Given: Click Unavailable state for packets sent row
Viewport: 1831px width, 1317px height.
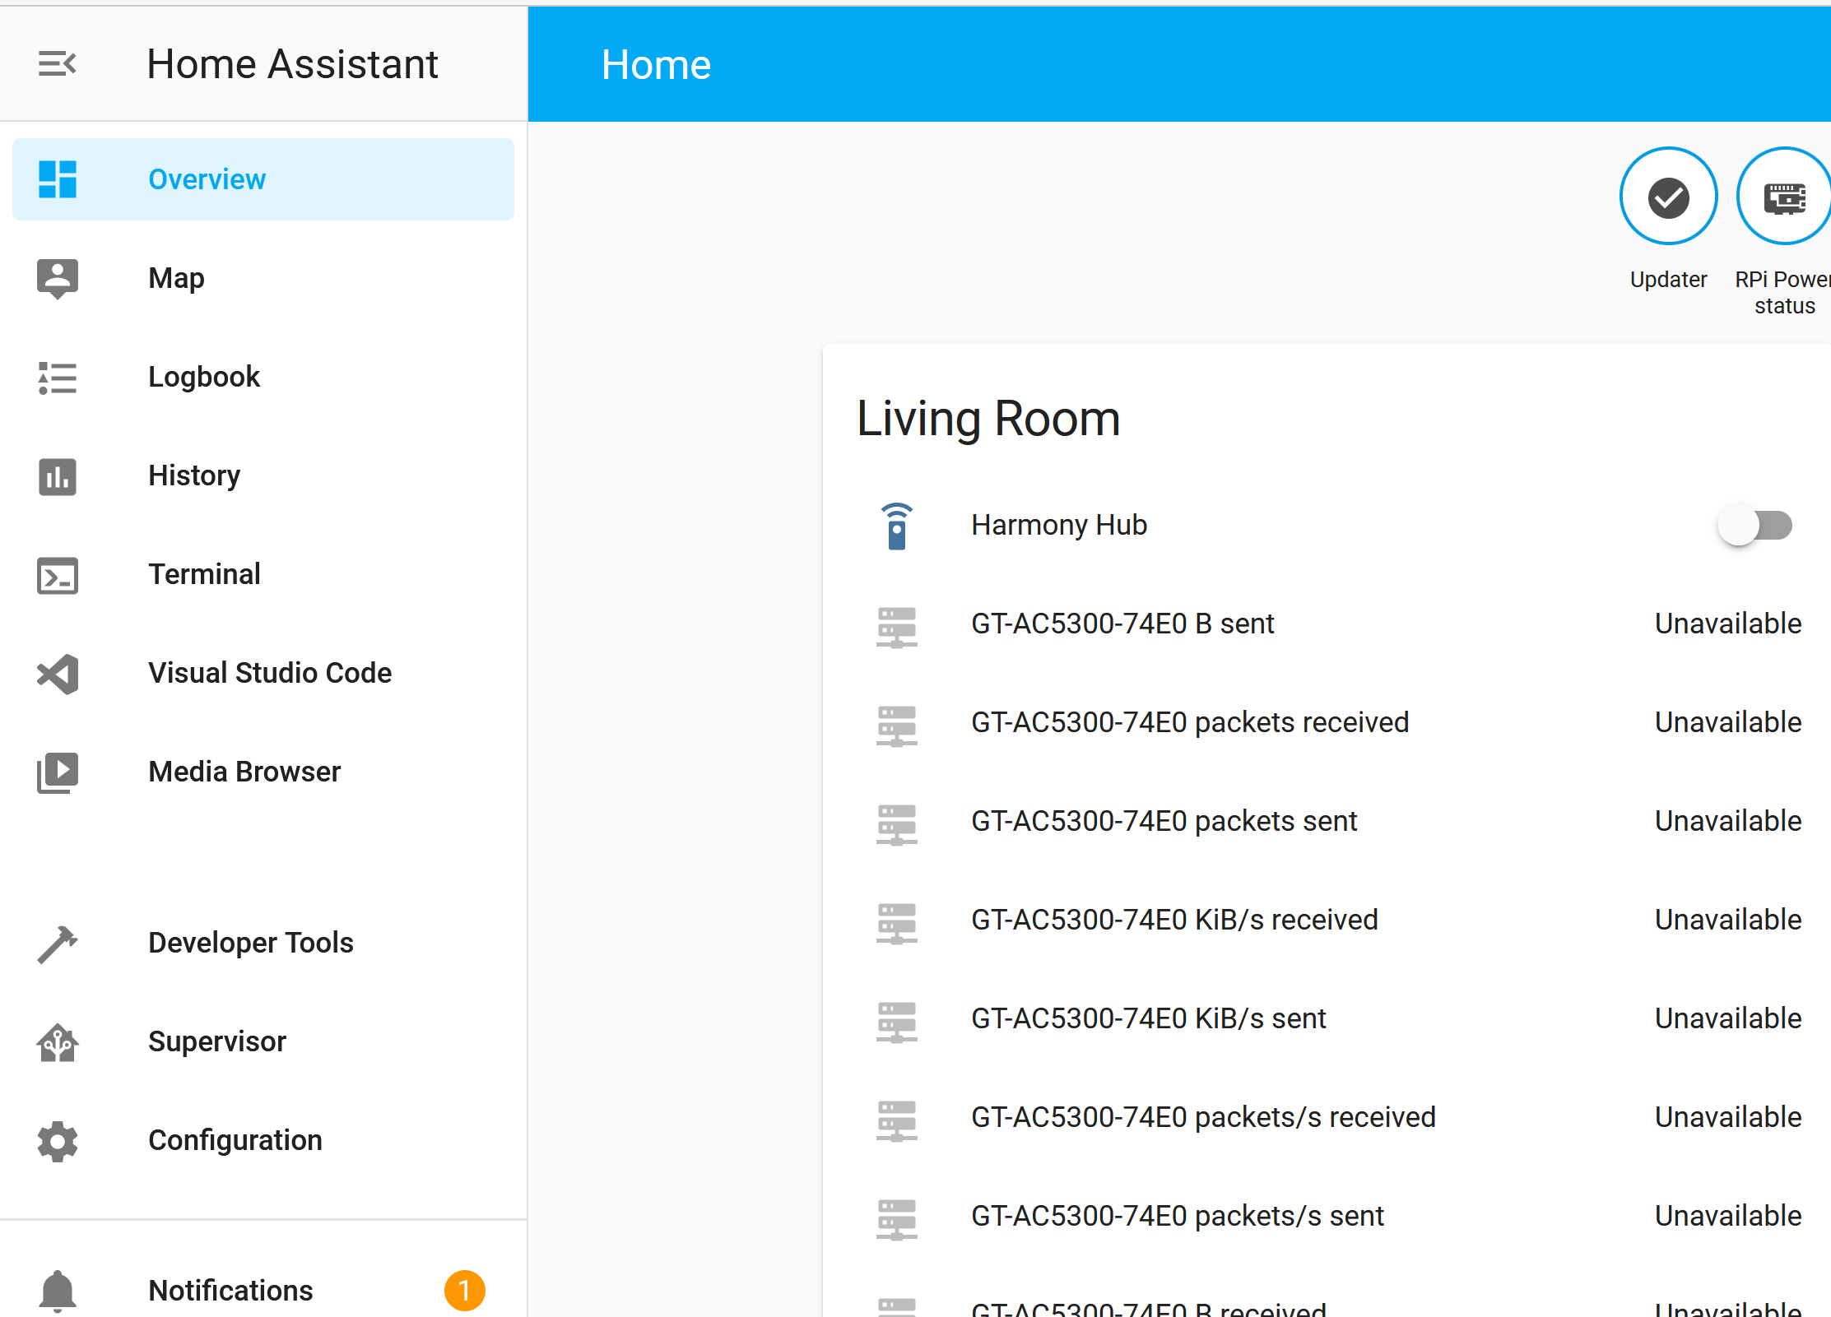Looking at the screenshot, I should pyautogui.click(x=1728, y=821).
